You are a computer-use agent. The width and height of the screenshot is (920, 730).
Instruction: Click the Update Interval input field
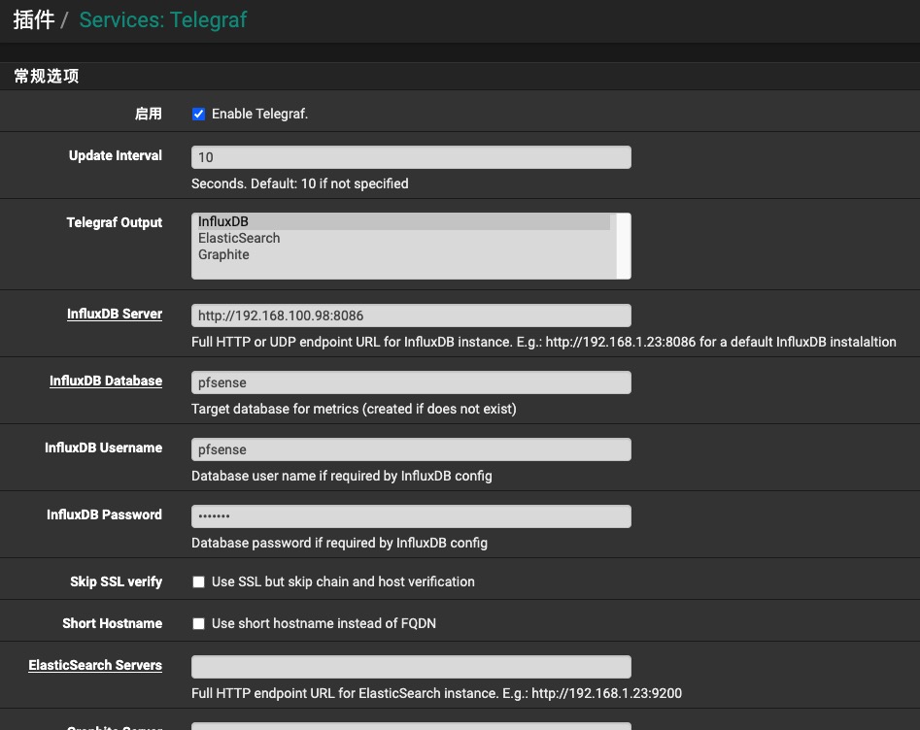[x=411, y=157]
